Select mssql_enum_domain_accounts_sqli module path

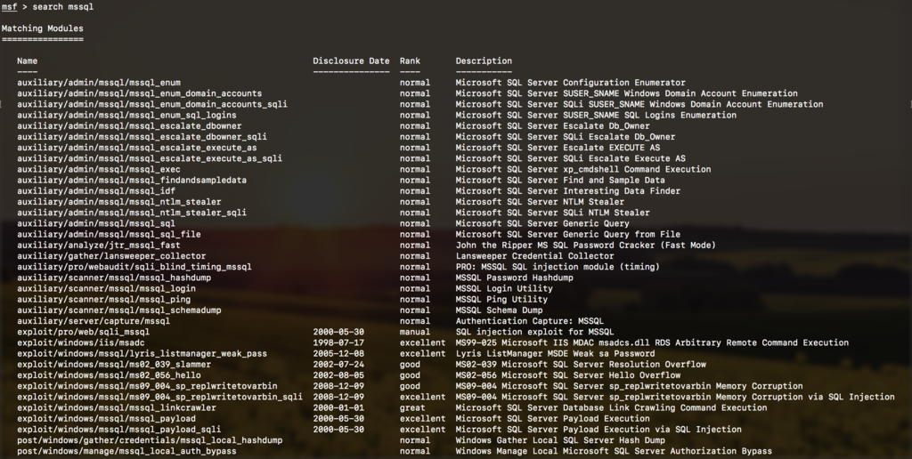click(x=152, y=105)
